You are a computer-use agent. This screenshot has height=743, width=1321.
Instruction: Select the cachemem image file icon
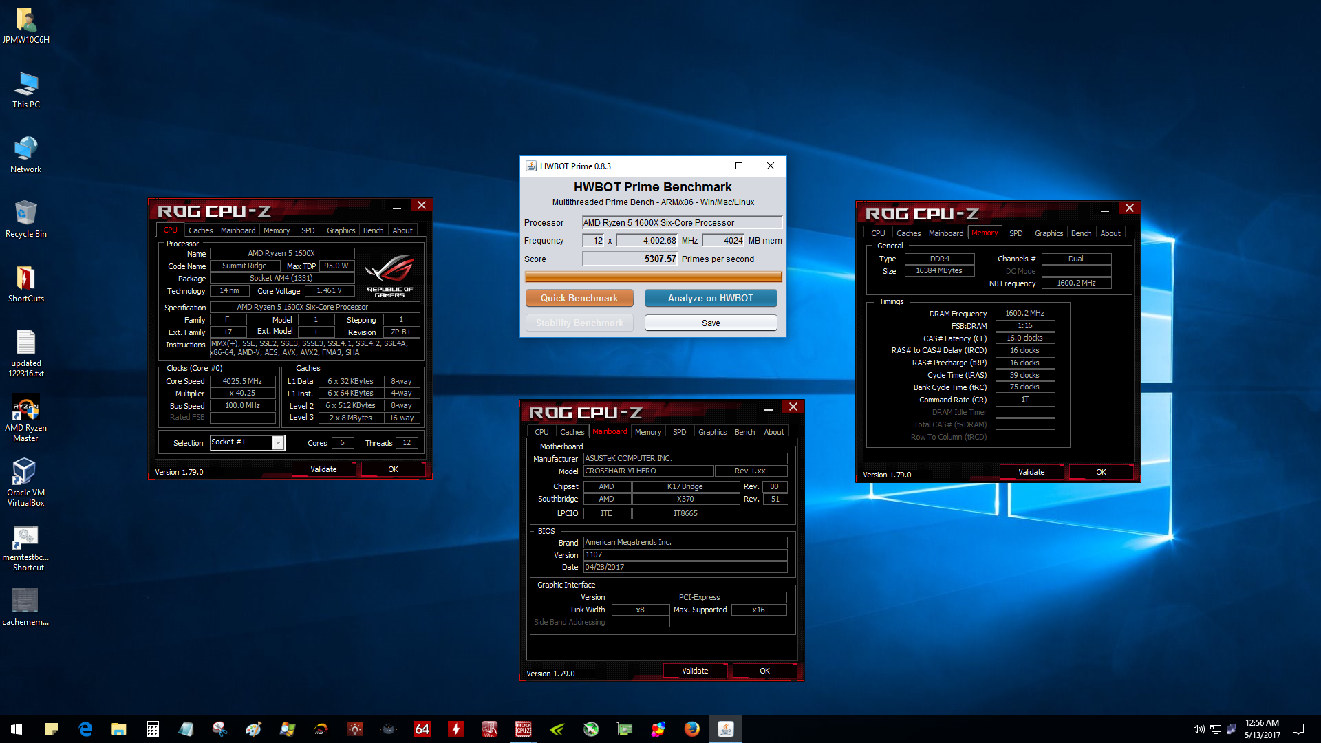pos(25,607)
